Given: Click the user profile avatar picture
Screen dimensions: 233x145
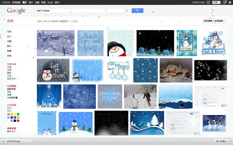Looking at the screenshot, I should (224, 2).
